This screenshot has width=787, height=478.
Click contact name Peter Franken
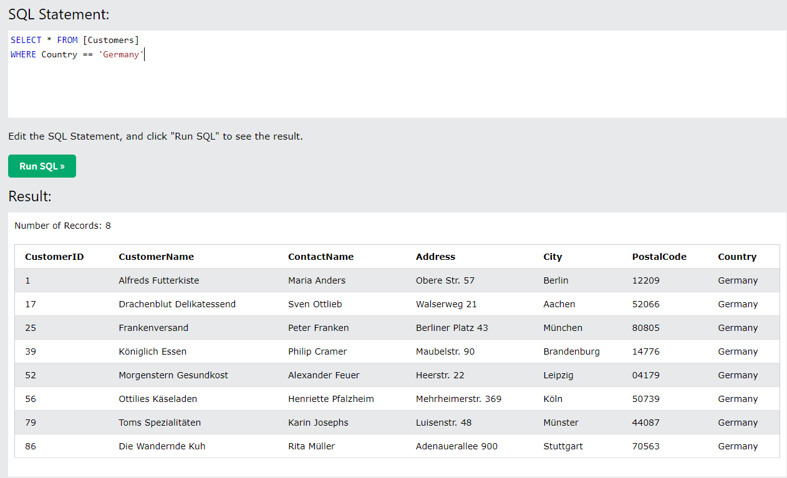click(319, 328)
